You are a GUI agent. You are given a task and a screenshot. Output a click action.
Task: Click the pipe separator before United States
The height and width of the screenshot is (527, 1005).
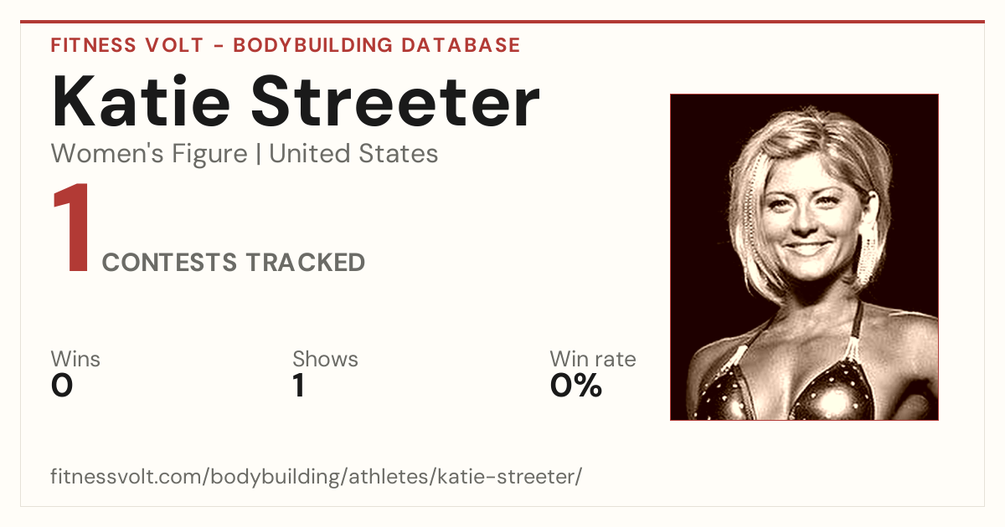tap(259, 155)
